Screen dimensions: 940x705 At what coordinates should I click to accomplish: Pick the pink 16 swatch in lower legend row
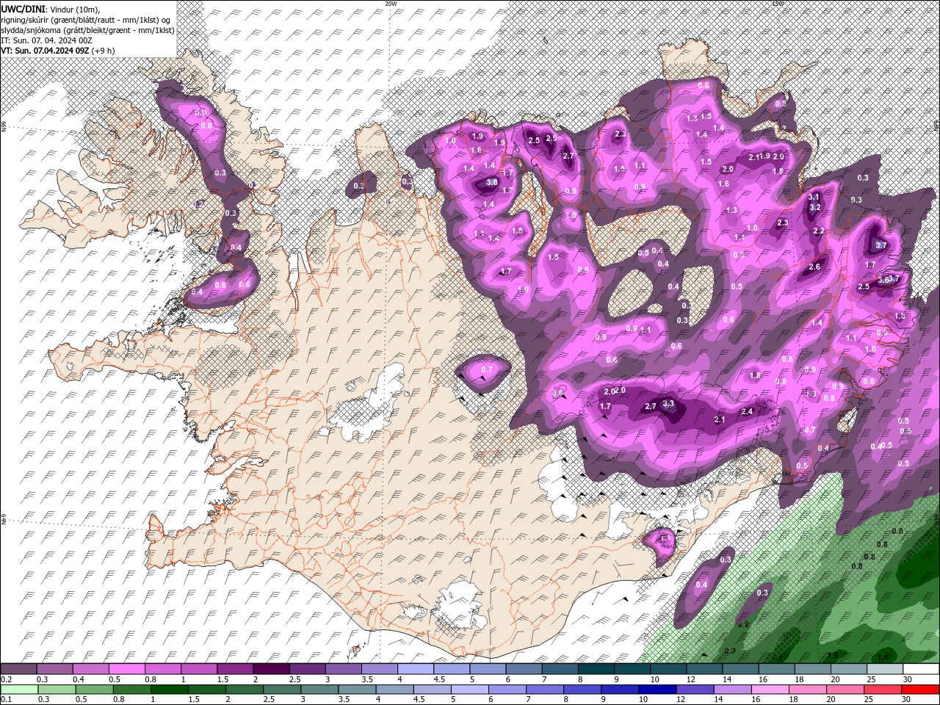[770, 690]
